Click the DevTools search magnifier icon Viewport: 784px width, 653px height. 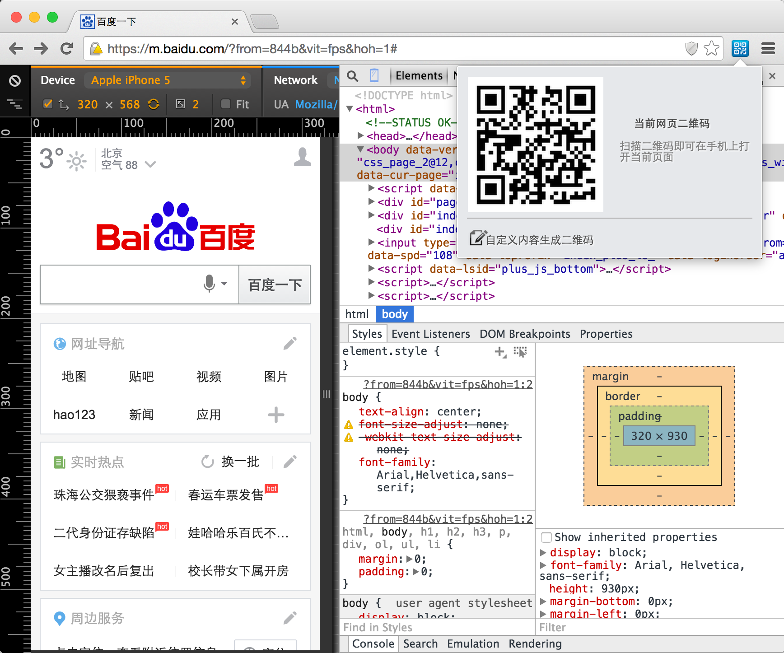[353, 76]
